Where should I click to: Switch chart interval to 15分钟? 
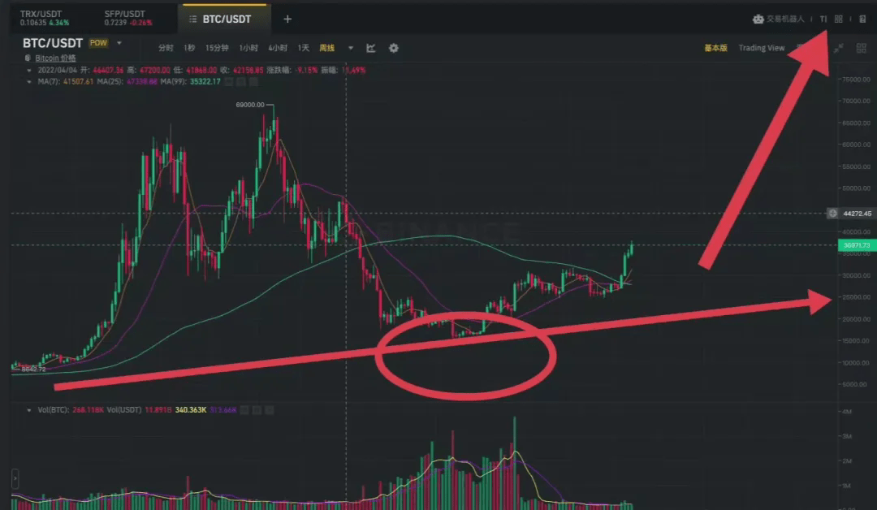click(217, 48)
